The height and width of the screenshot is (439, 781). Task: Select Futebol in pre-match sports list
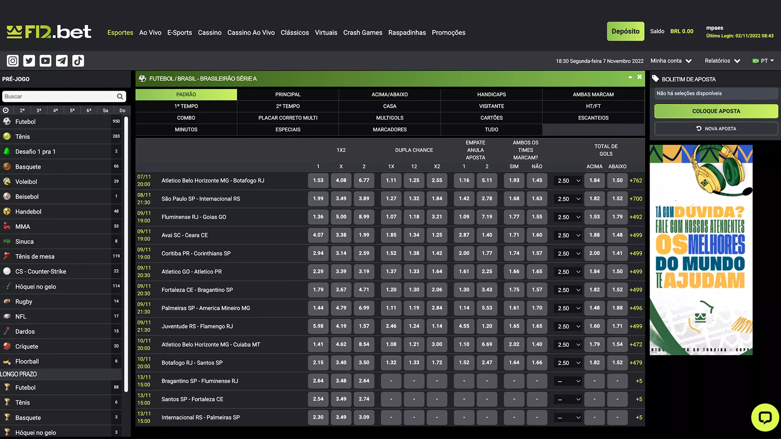pyautogui.click(x=61, y=122)
